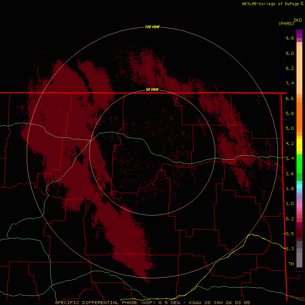Click the 50 NMI range ring label
The height and width of the screenshot is (305, 305).
tap(152, 89)
